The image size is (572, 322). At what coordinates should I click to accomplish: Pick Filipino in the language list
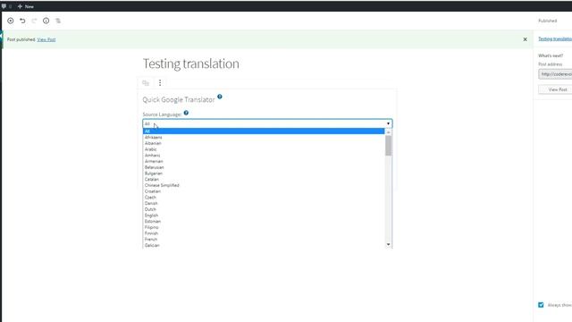click(264, 227)
